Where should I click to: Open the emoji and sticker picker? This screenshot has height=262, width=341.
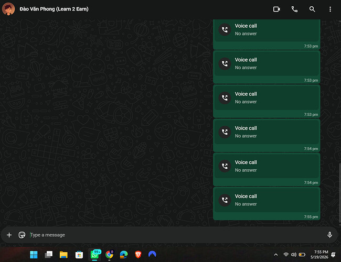click(22, 235)
